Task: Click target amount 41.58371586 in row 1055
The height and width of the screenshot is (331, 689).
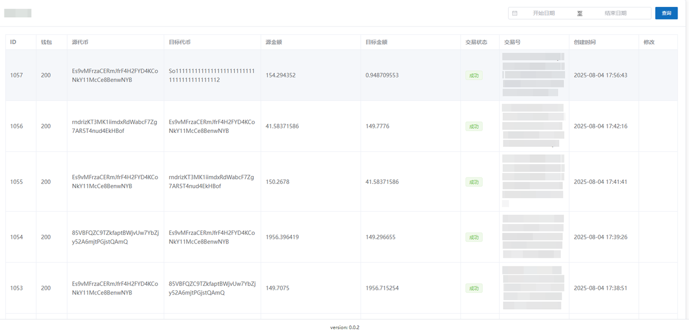Action: click(x=382, y=182)
